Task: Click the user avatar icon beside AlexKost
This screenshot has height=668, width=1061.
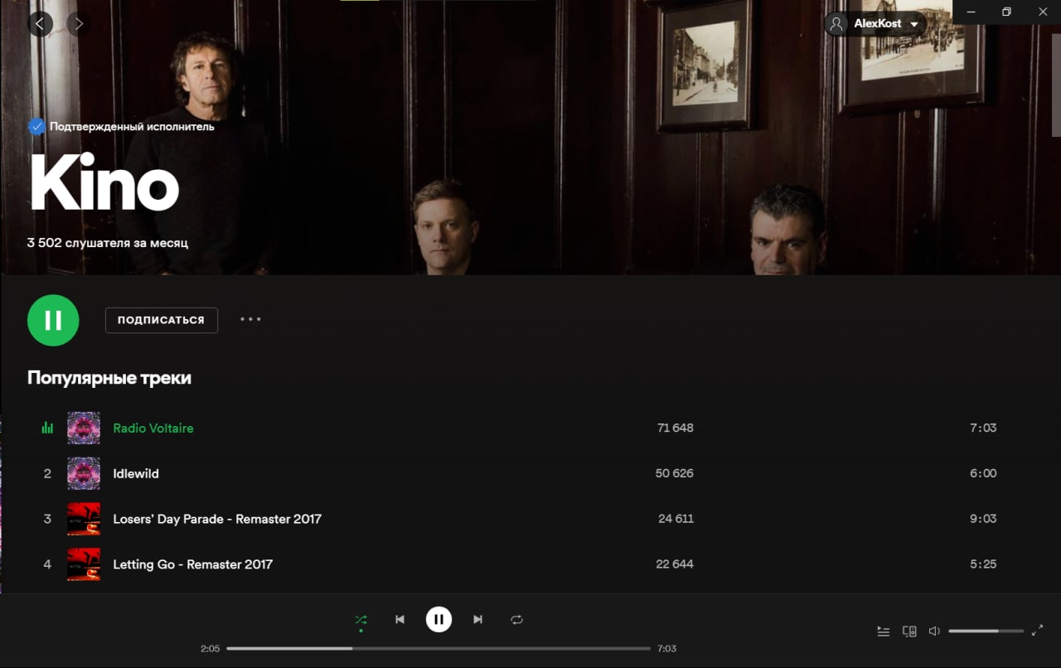Action: click(x=837, y=23)
